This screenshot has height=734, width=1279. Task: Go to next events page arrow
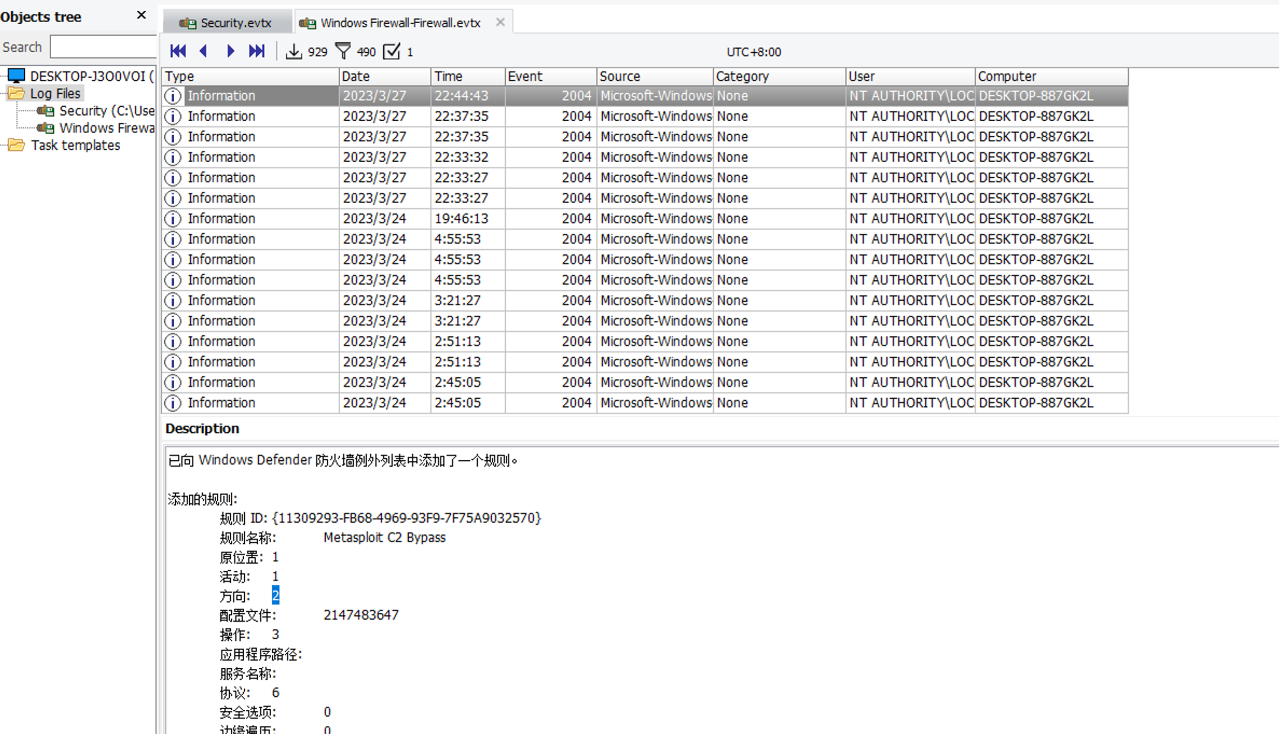(x=231, y=51)
